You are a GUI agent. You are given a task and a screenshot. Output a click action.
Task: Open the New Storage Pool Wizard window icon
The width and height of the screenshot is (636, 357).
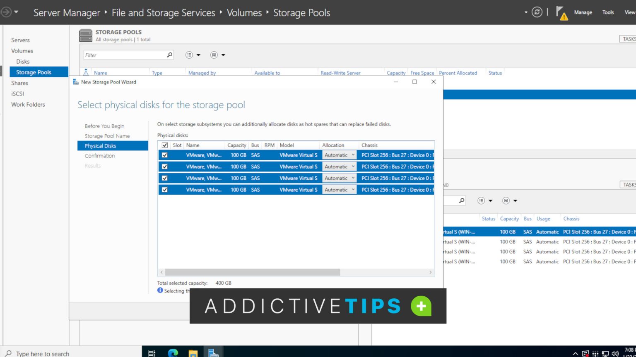click(76, 82)
